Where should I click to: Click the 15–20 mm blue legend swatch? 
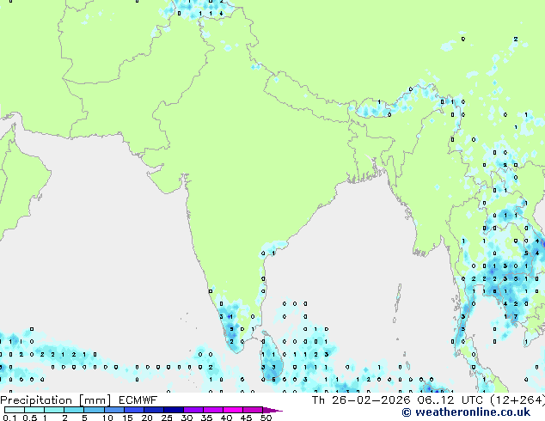coord(133,410)
